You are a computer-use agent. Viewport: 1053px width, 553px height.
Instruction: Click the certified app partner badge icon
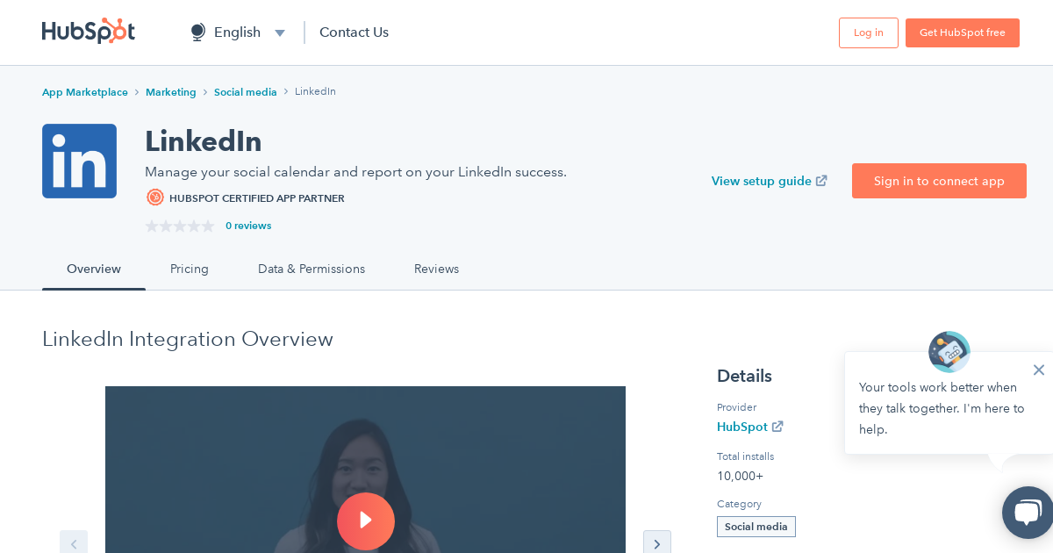click(155, 197)
